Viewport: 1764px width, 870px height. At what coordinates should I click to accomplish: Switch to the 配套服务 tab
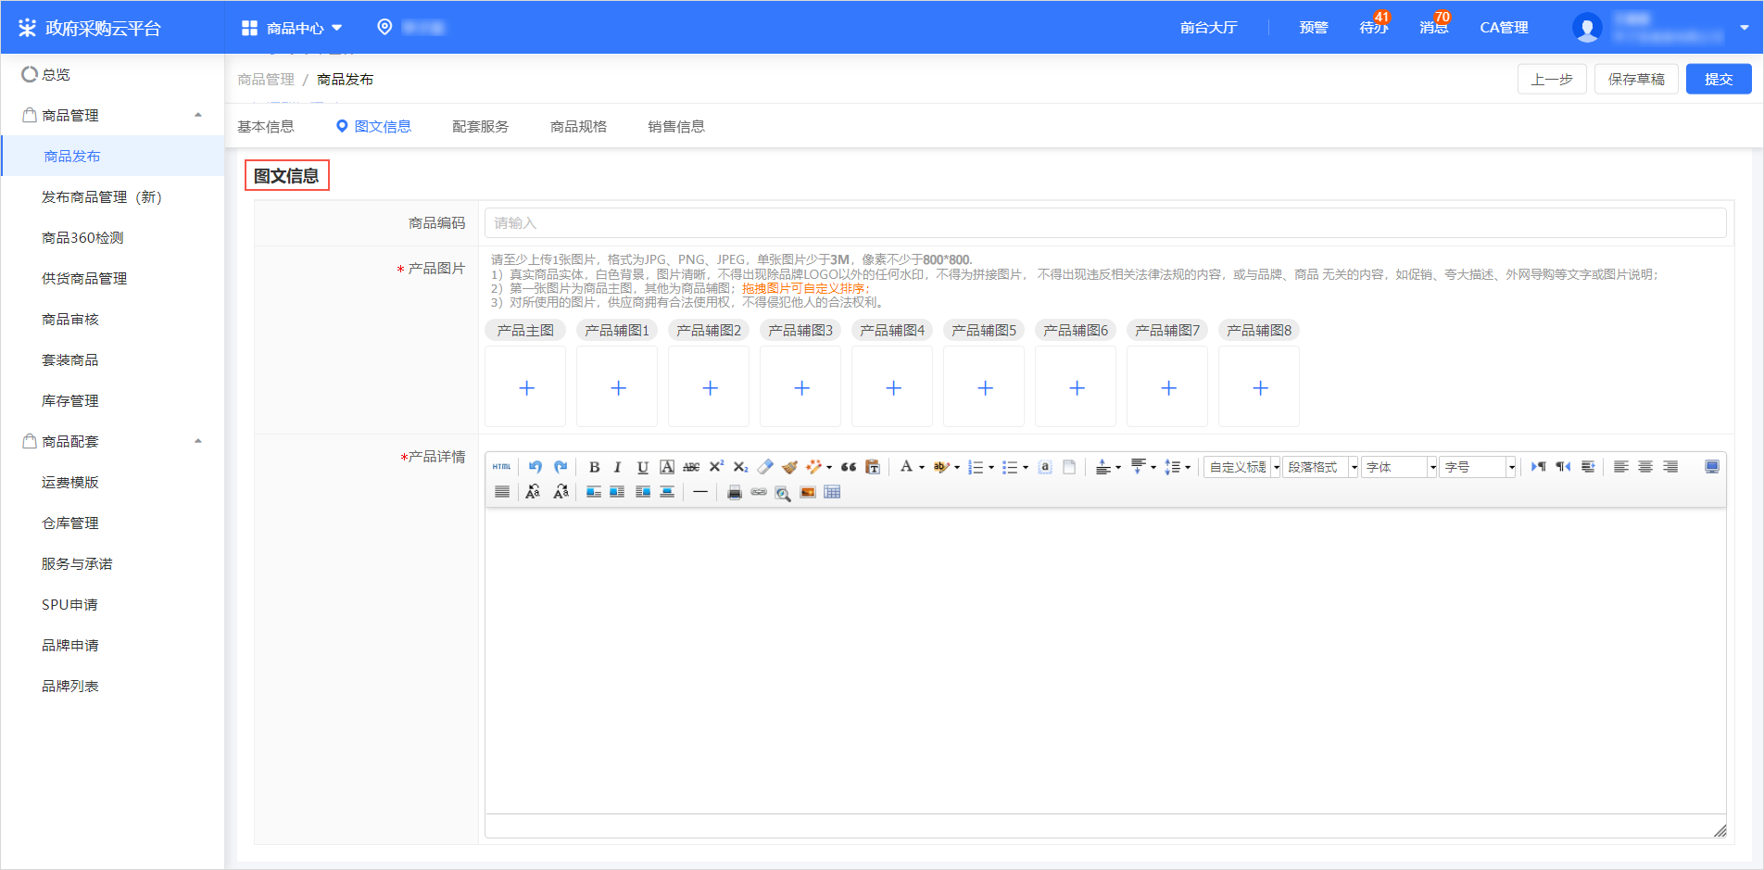480,126
